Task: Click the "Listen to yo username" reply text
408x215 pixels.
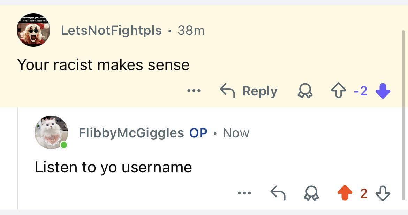Action: pyautogui.click(x=113, y=167)
